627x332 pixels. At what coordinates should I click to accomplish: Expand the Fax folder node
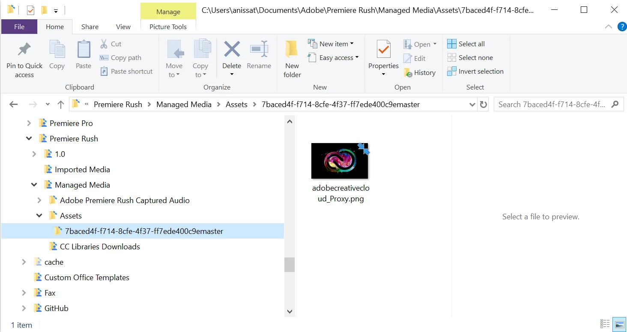(x=24, y=293)
